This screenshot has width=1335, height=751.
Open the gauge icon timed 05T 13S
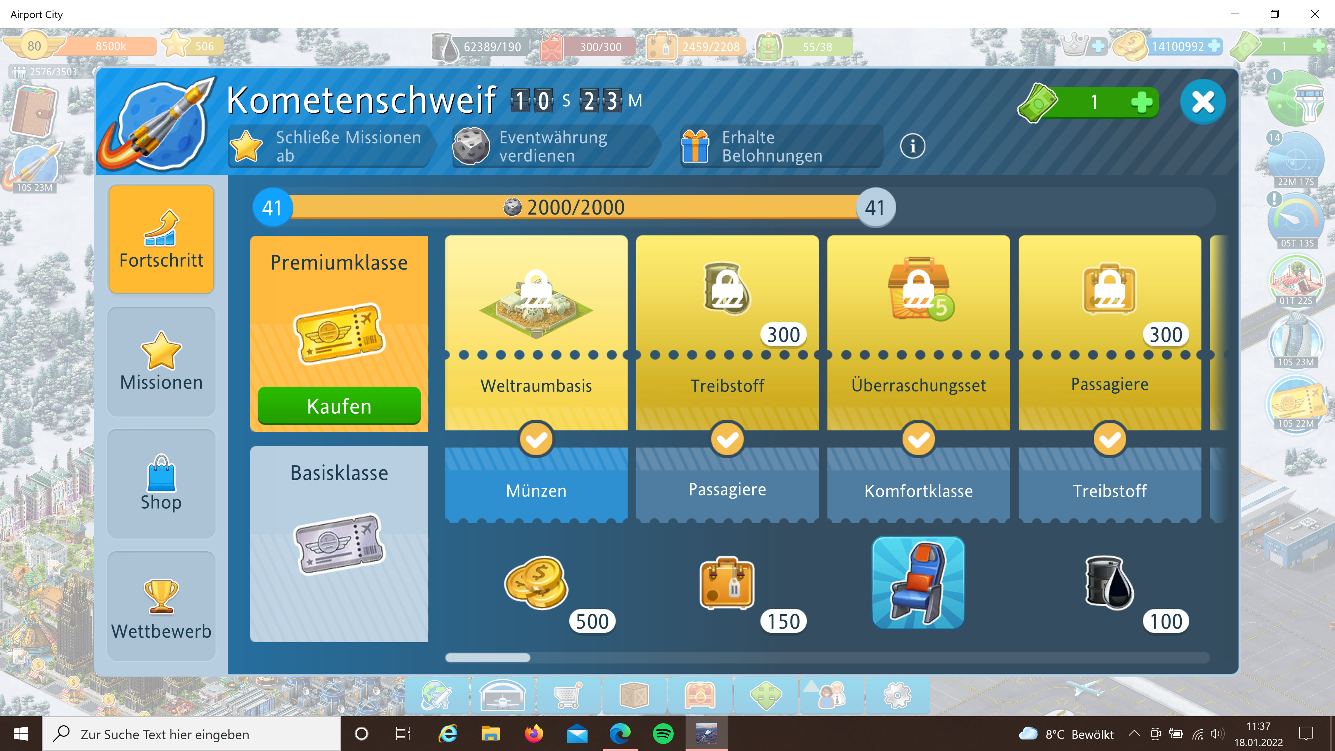[x=1296, y=220]
